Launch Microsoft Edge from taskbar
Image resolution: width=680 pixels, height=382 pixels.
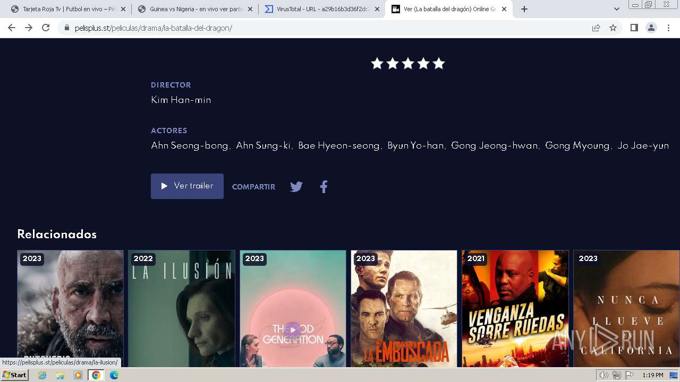pos(114,375)
